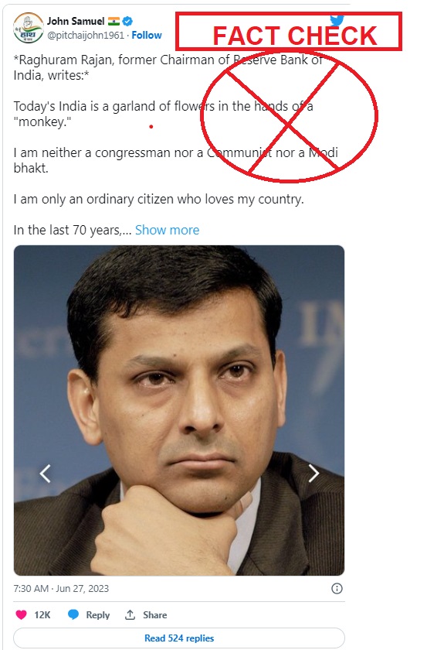Click the reply speech bubble icon
This screenshot has width=444, height=650.
click(x=73, y=614)
